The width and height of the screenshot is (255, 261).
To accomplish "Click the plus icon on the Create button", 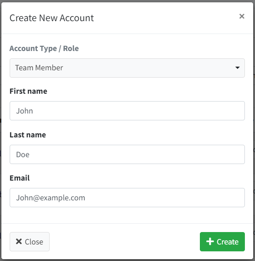I will (x=210, y=242).
